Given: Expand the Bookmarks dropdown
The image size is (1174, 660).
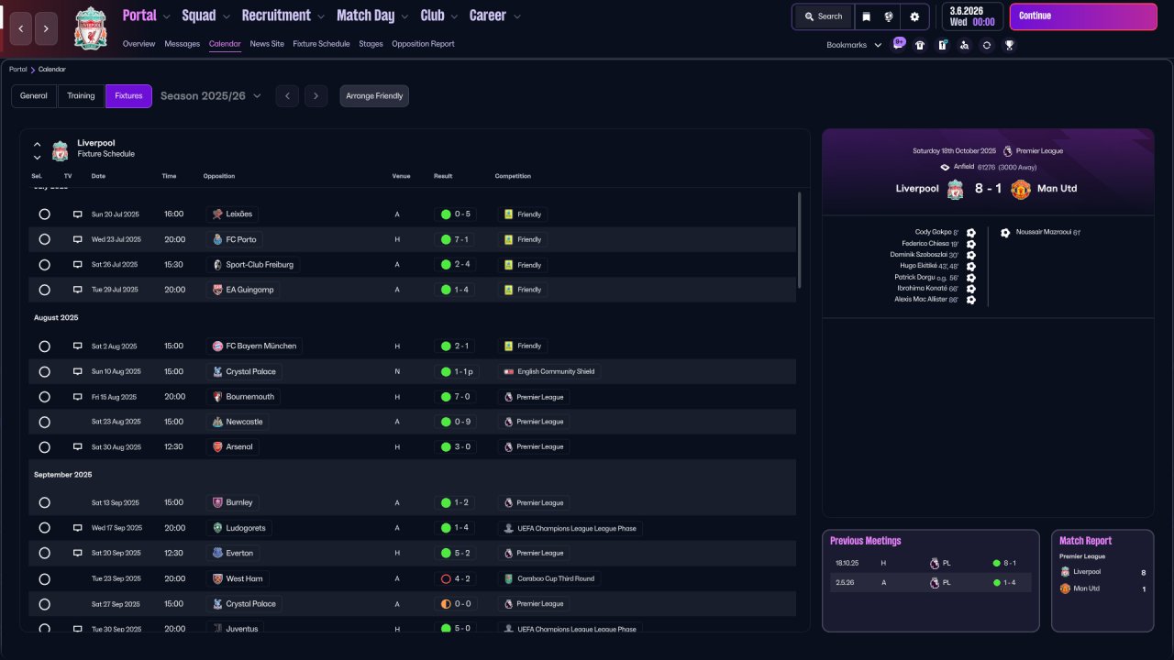Looking at the screenshot, I should [x=853, y=45].
